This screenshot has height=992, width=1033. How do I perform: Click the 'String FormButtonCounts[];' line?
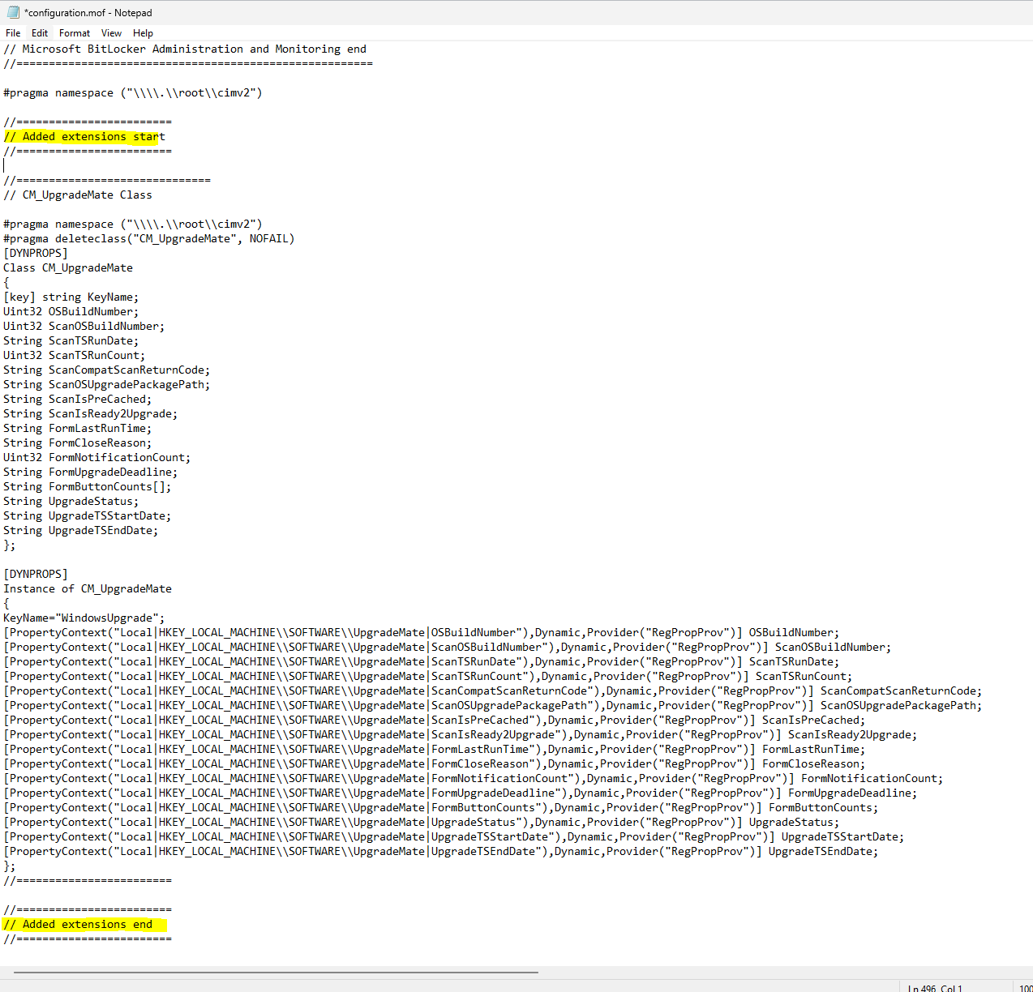(88, 487)
